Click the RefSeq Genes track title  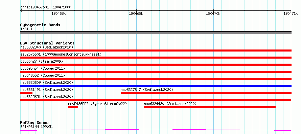(x=34, y=123)
